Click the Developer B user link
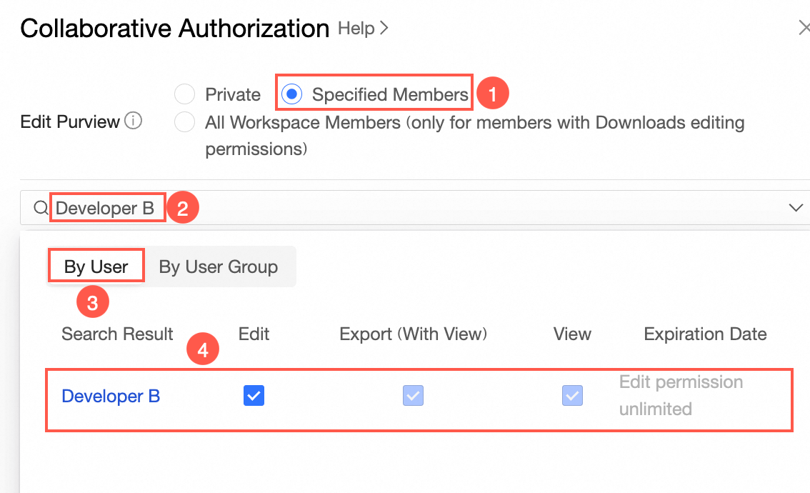The width and height of the screenshot is (810, 493). click(x=111, y=396)
